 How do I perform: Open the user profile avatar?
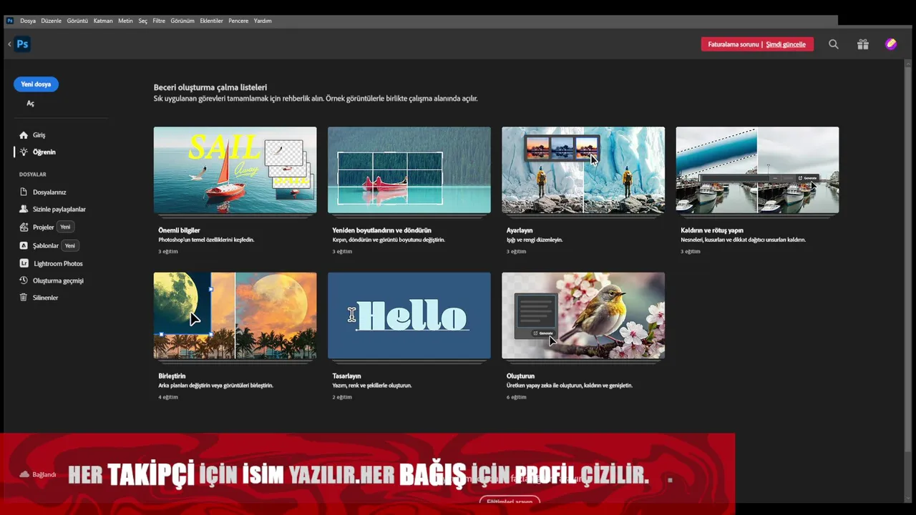(891, 44)
